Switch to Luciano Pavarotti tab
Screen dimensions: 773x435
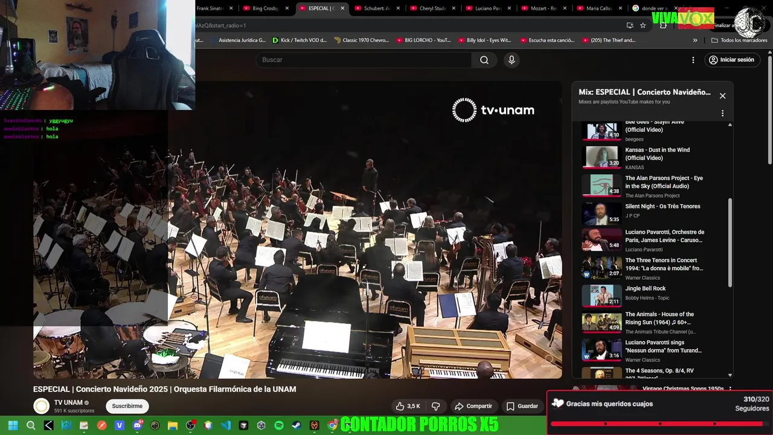point(489,8)
